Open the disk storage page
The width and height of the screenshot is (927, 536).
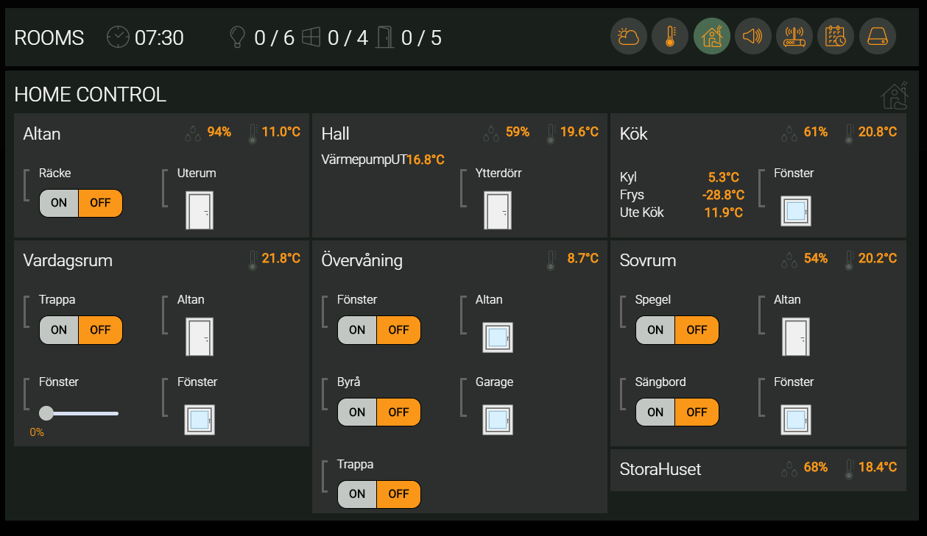coord(877,37)
